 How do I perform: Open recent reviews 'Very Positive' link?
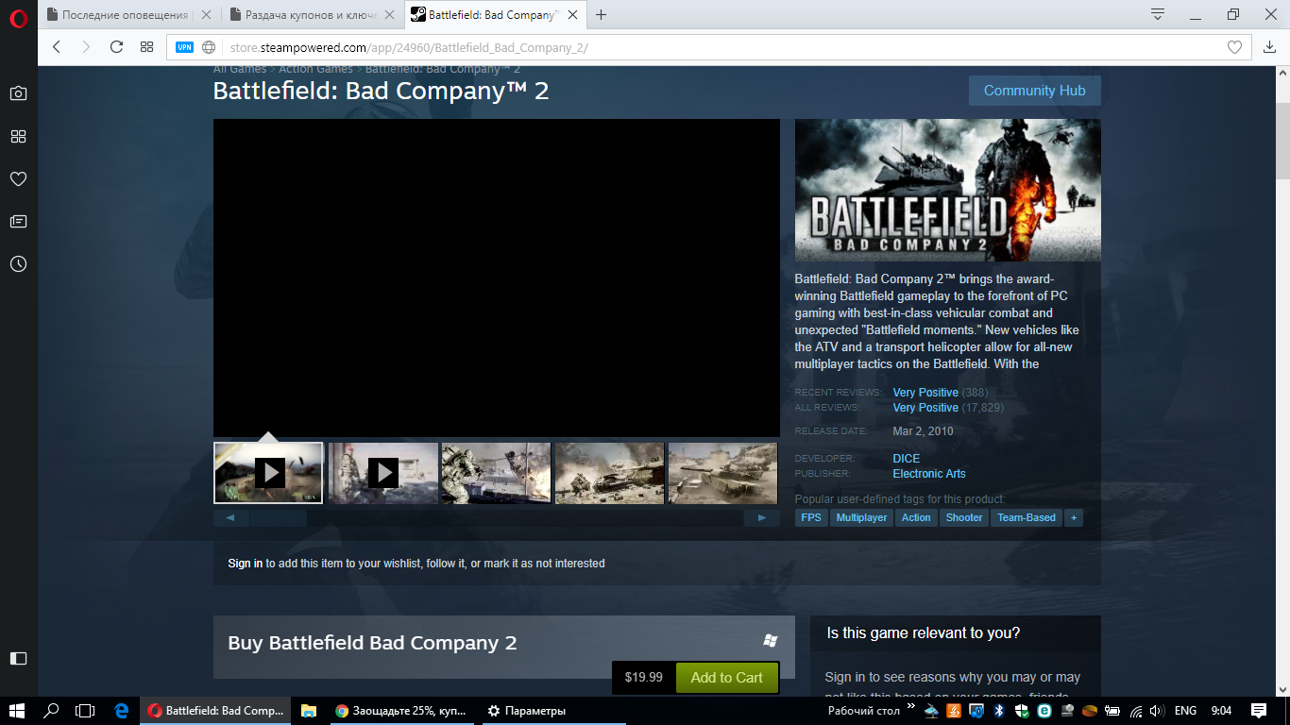pyautogui.click(x=925, y=393)
